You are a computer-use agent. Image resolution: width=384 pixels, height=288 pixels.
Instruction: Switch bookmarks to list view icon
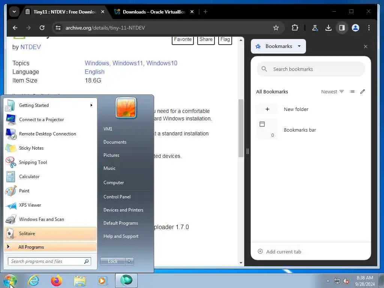(352, 91)
